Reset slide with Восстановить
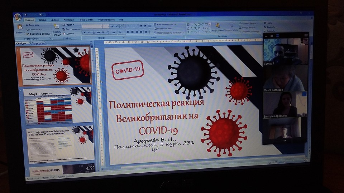 click(x=71, y=29)
